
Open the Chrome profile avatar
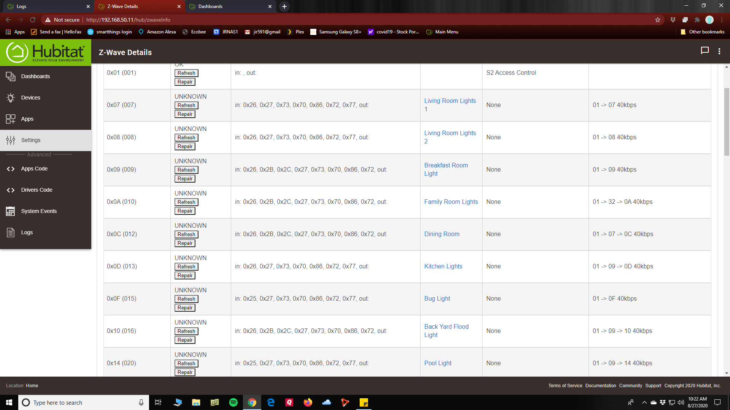(709, 20)
